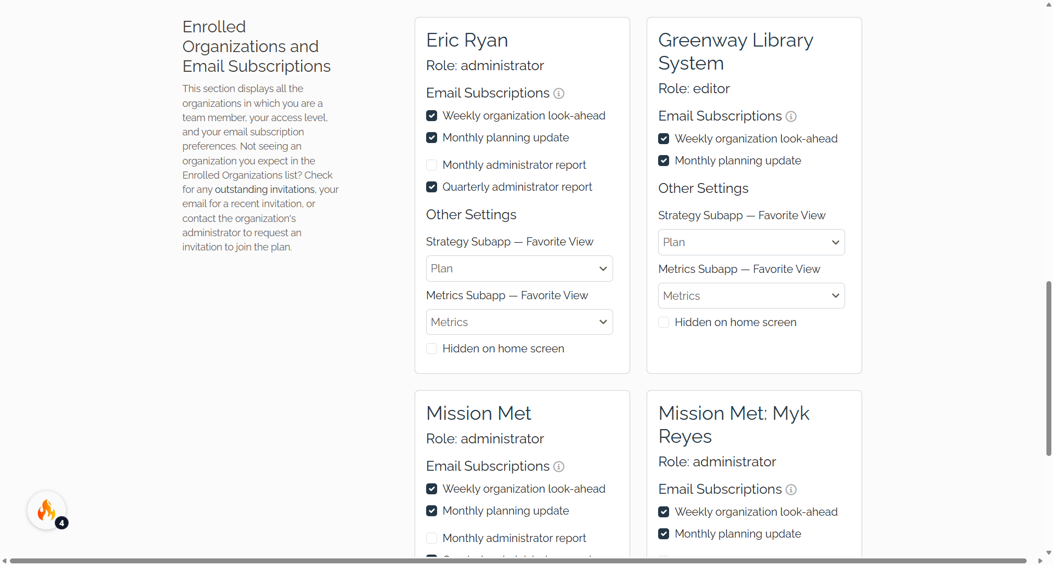Uncheck Monthly planning update for Greenway Library System

click(x=664, y=161)
